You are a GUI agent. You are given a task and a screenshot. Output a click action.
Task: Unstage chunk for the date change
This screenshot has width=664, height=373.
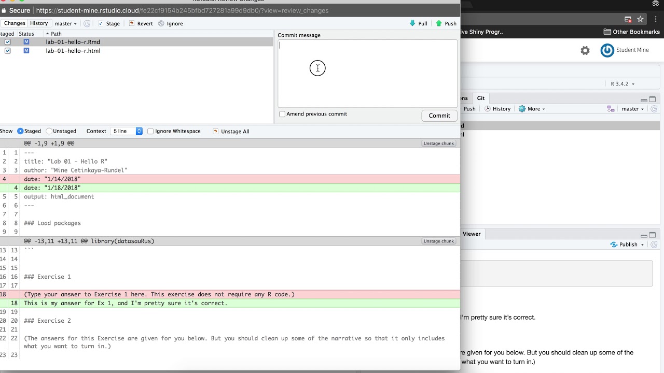[x=439, y=144]
